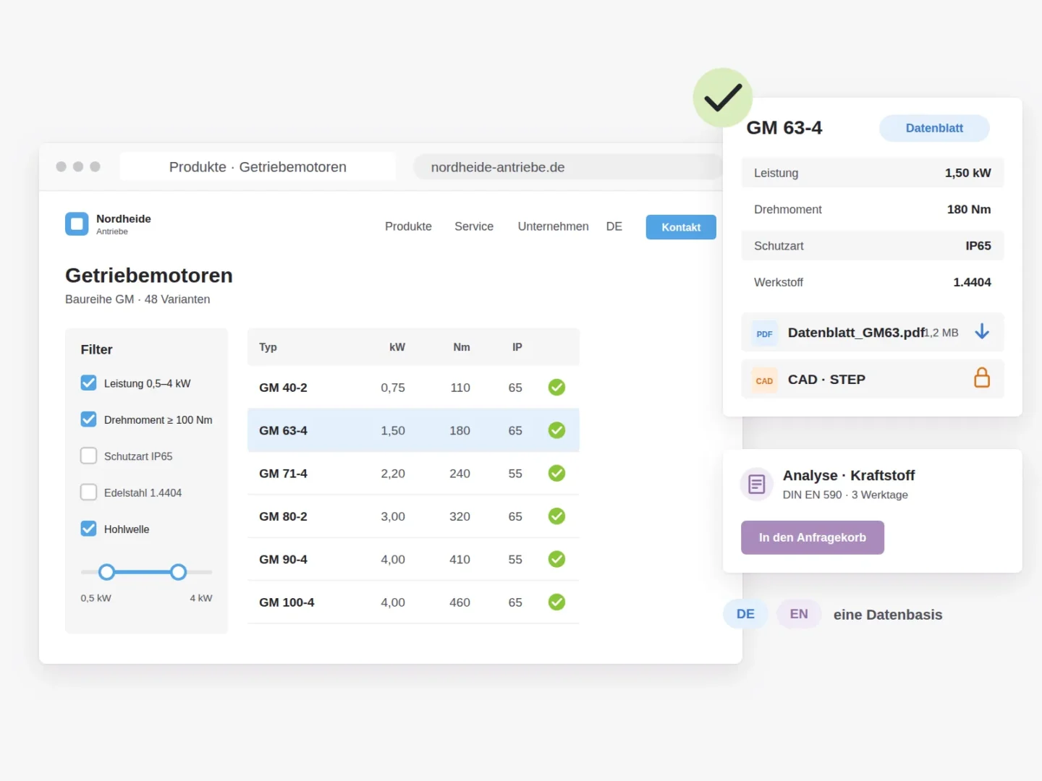Click the document icon beside Analyse · Kraftstoff
This screenshot has height=781, width=1042.
757,484
